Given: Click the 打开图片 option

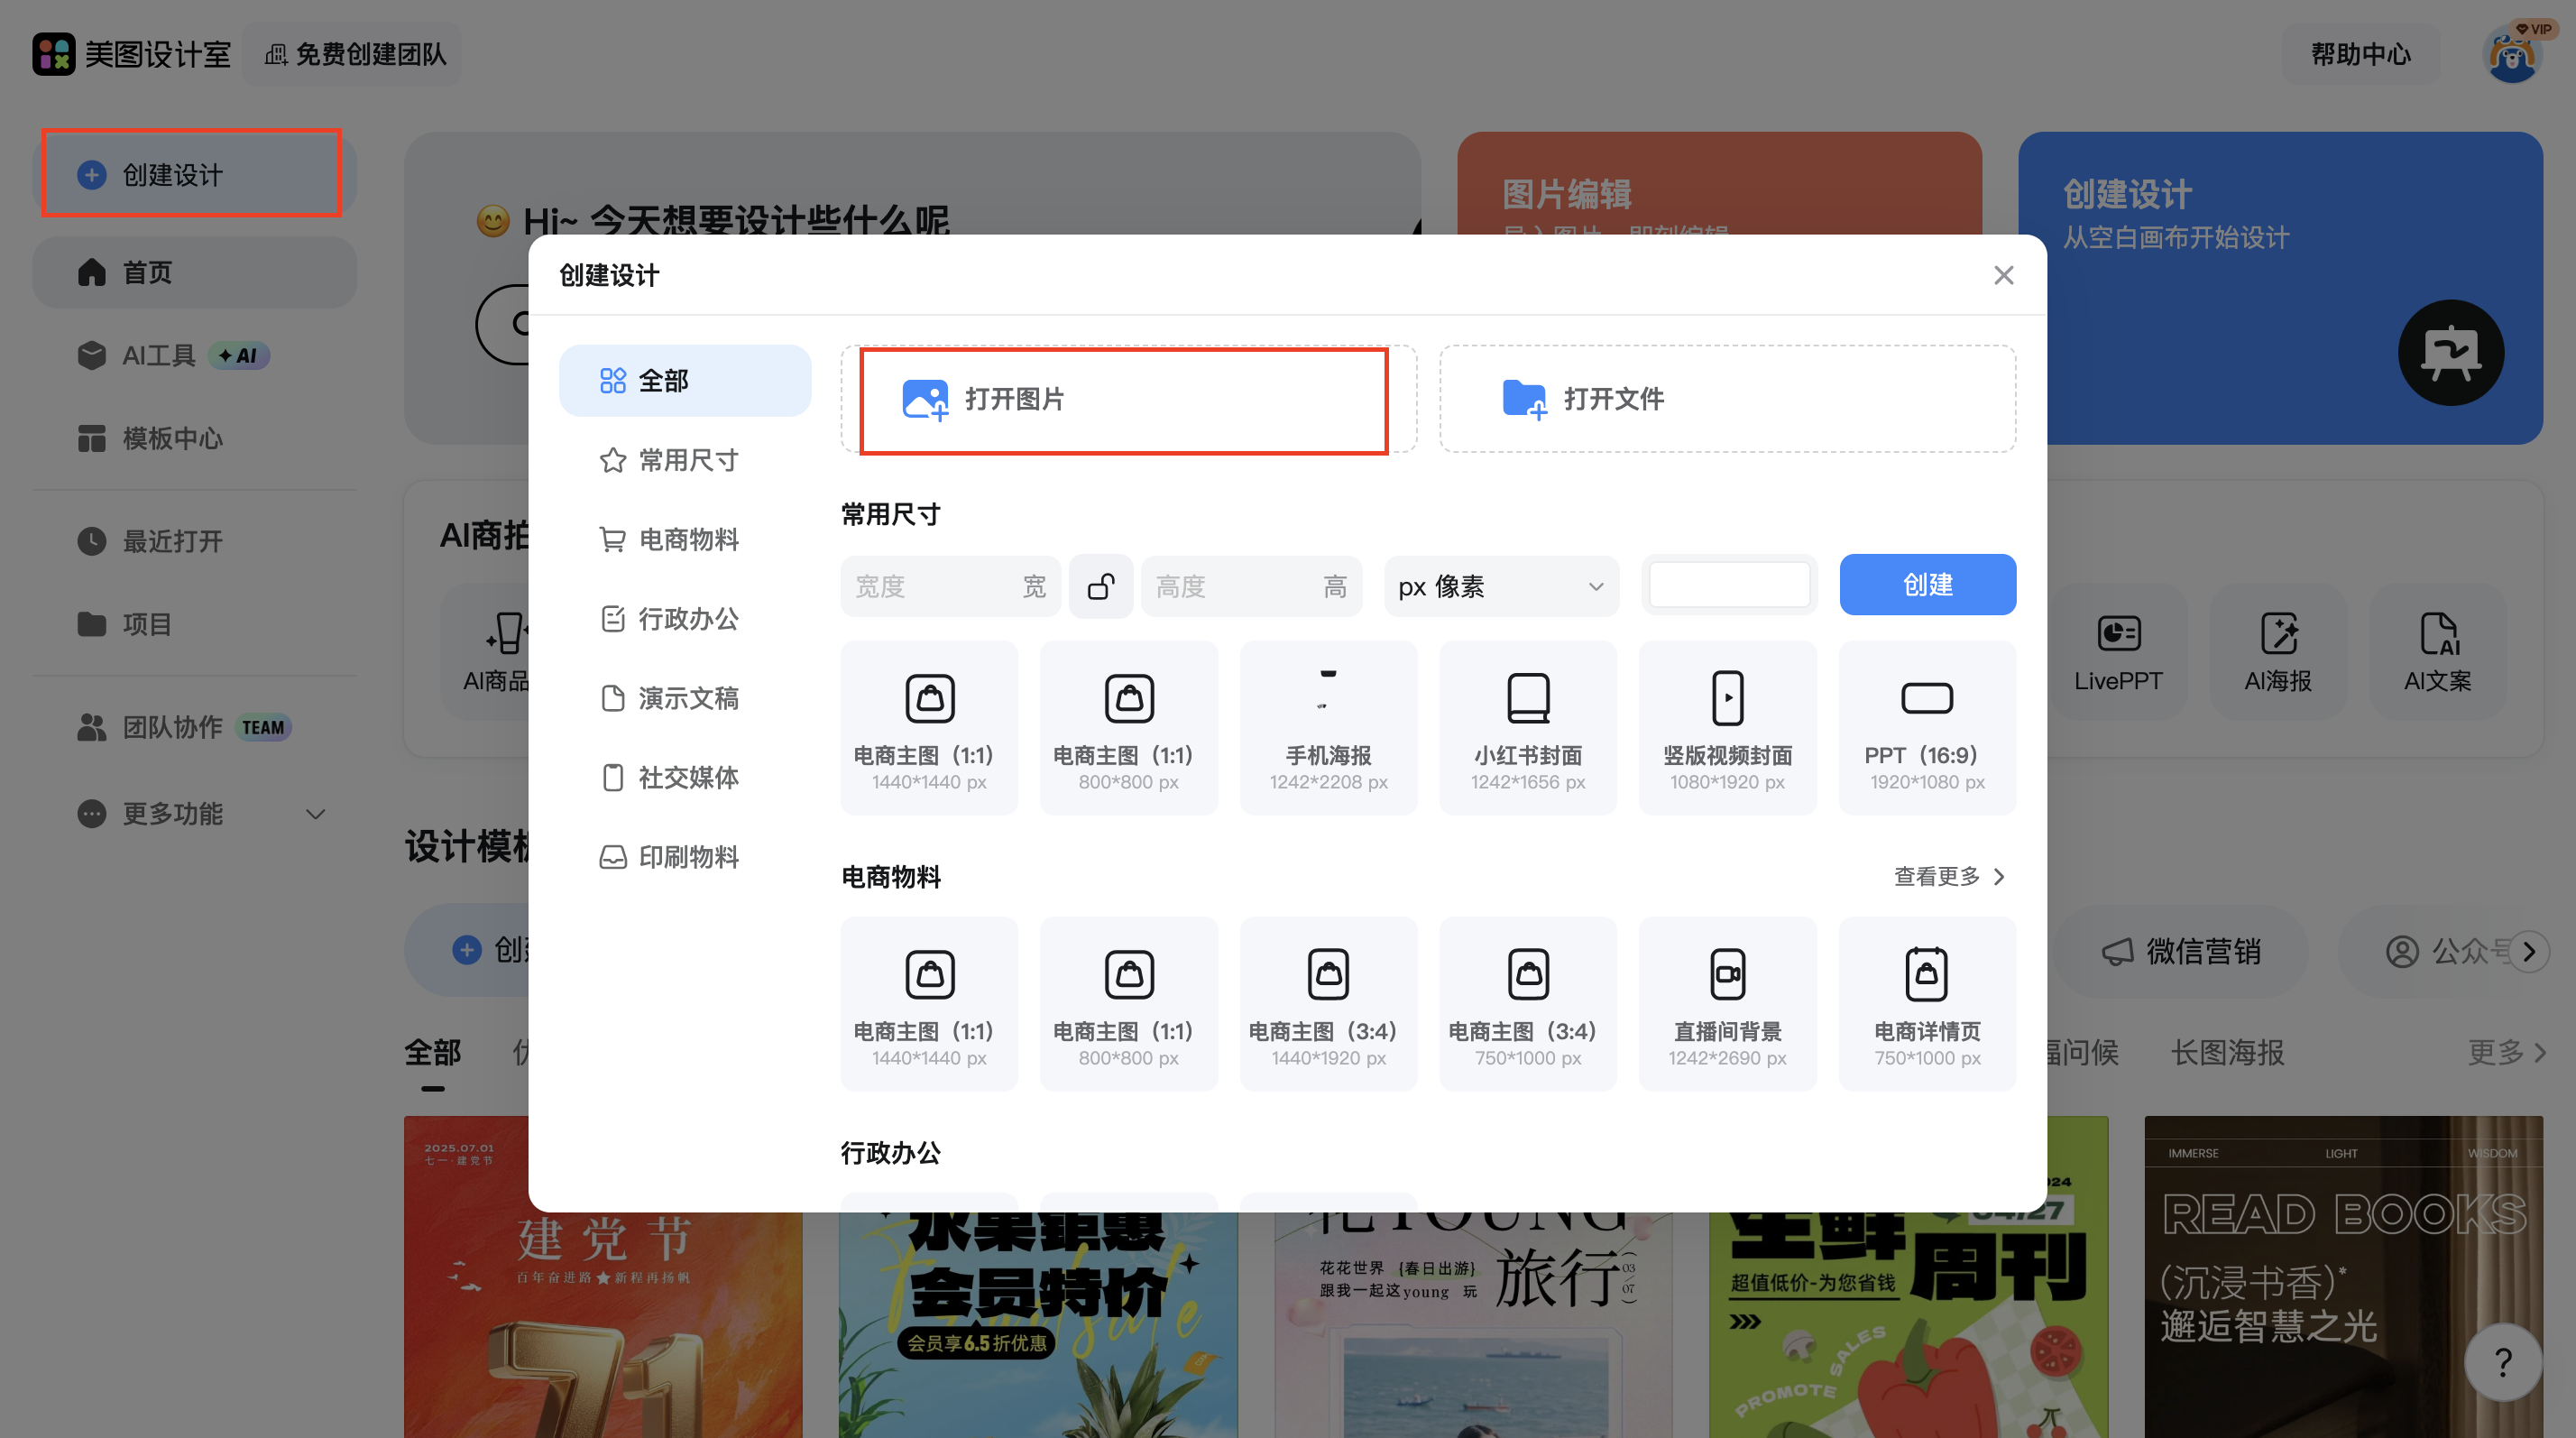Looking at the screenshot, I should pyautogui.click(x=1124, y=399).
